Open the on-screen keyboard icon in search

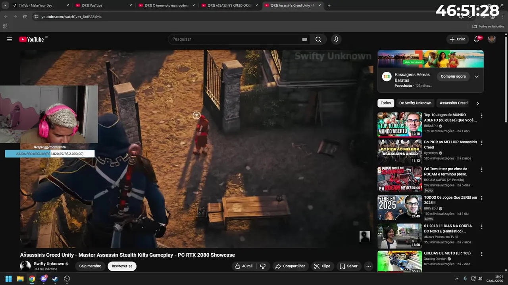pos(304,39)
